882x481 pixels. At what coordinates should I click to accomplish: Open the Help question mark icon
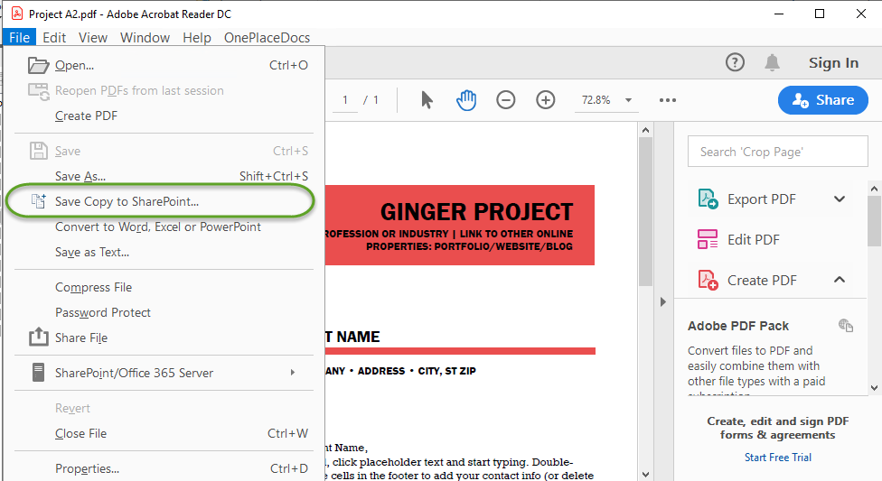(x=735, y=62)
